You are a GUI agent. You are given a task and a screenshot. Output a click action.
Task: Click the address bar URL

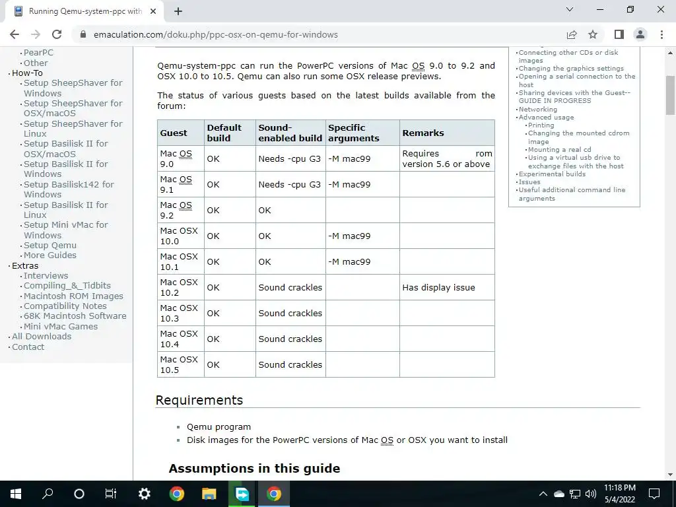pyautogui.click(x=216, y=34)
